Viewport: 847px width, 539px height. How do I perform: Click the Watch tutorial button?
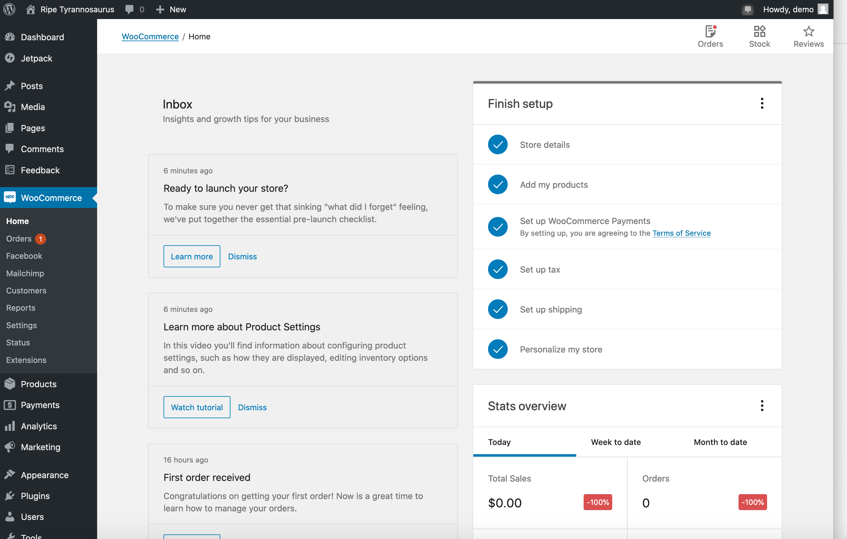(197, 407)
